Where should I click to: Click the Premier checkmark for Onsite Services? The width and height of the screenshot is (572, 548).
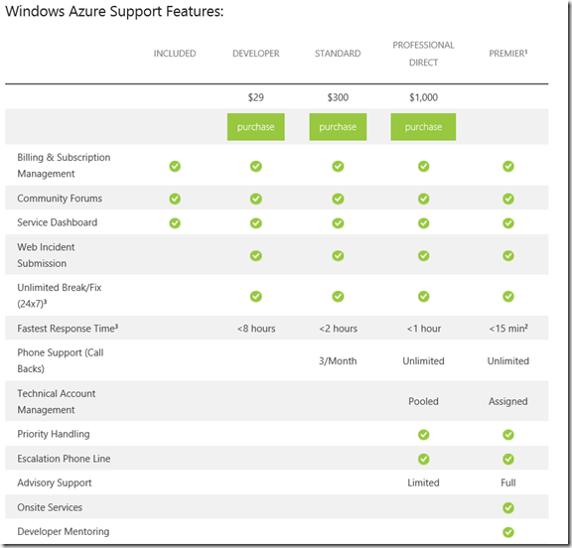(508, 507)
